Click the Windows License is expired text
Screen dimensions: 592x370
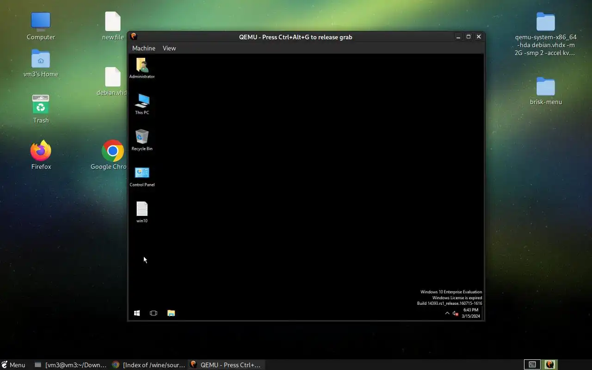(x=457, y=298)
